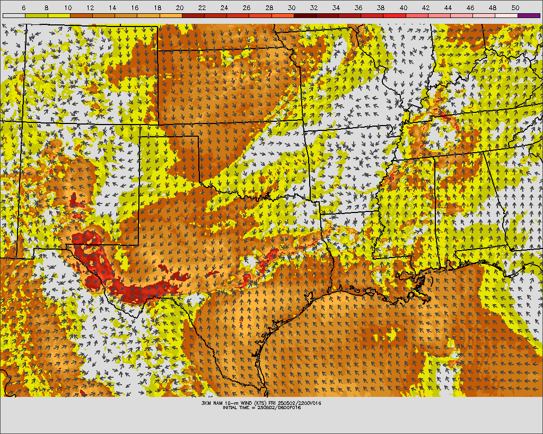Click the legend number 6

click(x=23, y=7)
